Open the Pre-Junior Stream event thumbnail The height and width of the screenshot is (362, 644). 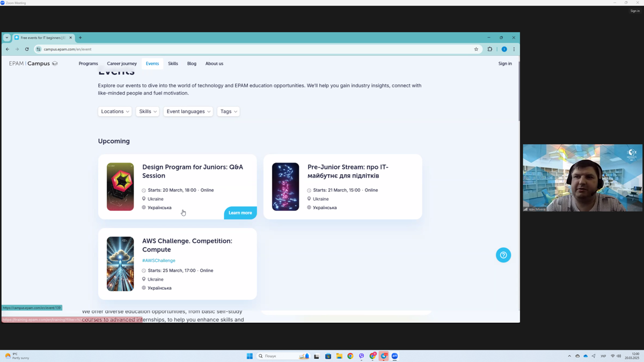(x=286, y=187)
